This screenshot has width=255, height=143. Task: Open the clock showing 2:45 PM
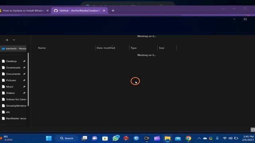tap(248, 138)
